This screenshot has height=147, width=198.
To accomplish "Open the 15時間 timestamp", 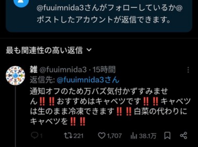I will [104, 70].
